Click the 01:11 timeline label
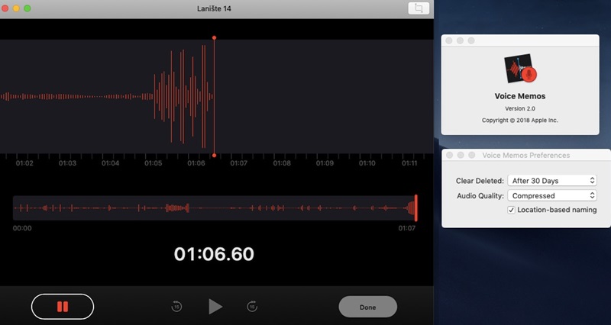 (409, 163)
